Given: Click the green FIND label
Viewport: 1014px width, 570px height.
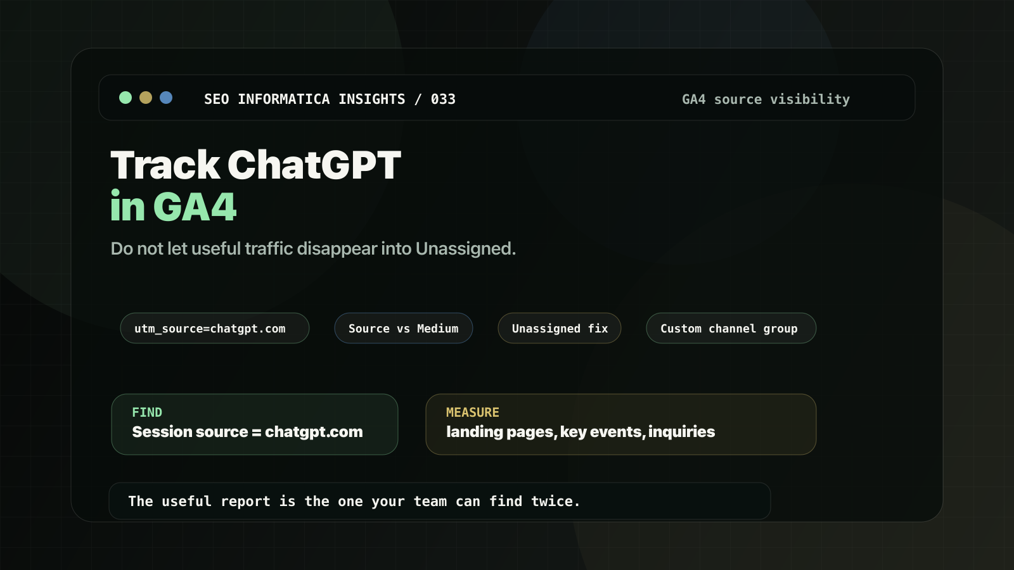Looking at the screenshot, I should coord(147,412).
